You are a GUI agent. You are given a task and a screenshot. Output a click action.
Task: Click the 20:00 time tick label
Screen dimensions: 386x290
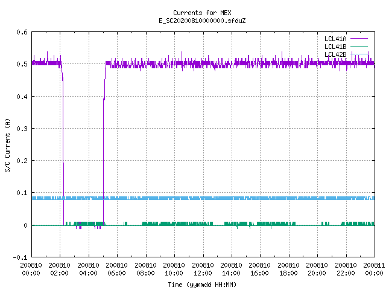(317, 273)
